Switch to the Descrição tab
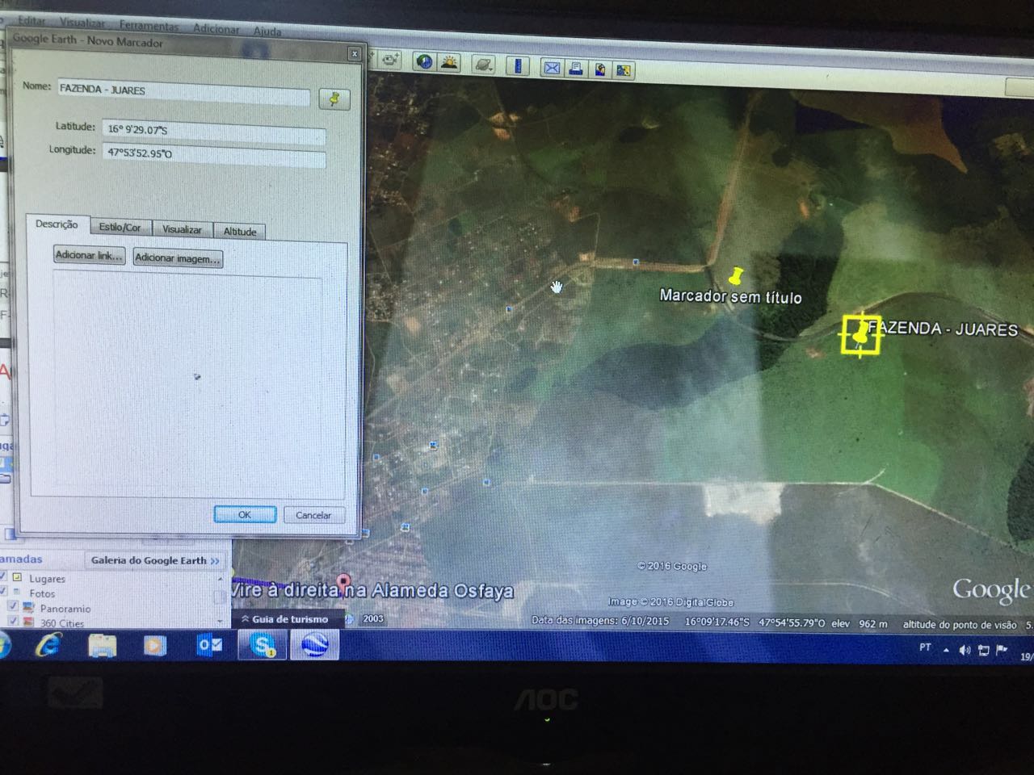 pos(57,224)
